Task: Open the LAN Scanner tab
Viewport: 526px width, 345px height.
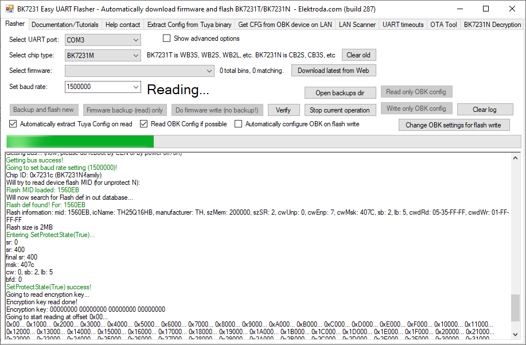Action: [357, 25]
